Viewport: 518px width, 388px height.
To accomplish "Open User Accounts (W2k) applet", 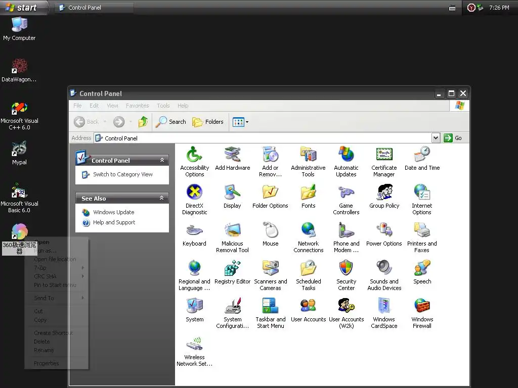I will (x=346, y=313).
